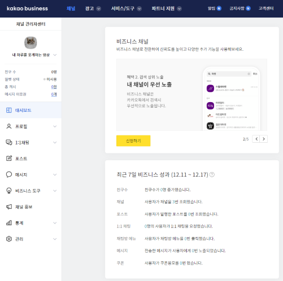Click the N badge next to 알림
The width and height of the screenshot is (283, 281).
point(219,8)
